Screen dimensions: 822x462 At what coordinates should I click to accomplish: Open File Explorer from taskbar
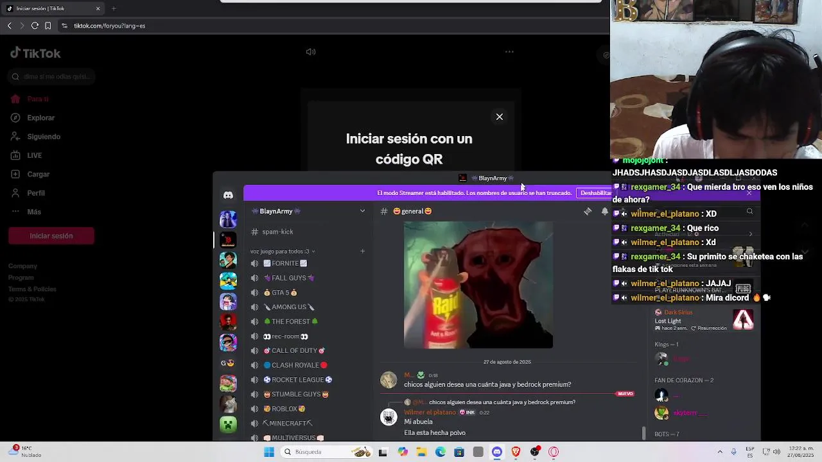421,452
